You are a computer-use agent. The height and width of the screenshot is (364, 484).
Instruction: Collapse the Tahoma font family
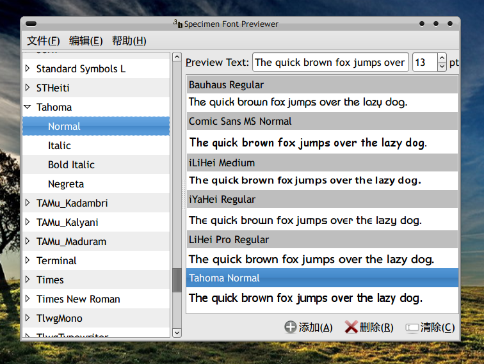[28, 107]
